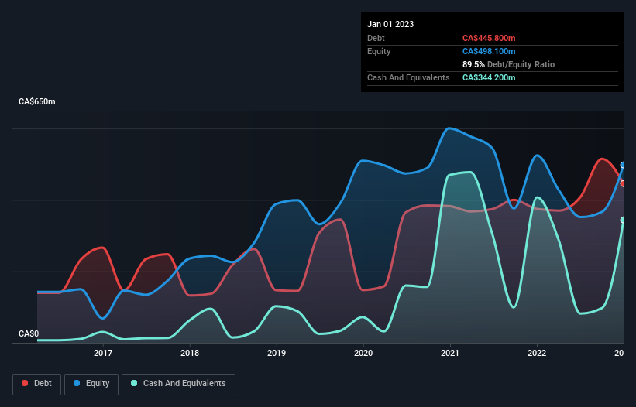Select the blue Equity endpoint marker on chart
Image resolution: width=636 pixels, height=407 pixels.
click(623, 165)
